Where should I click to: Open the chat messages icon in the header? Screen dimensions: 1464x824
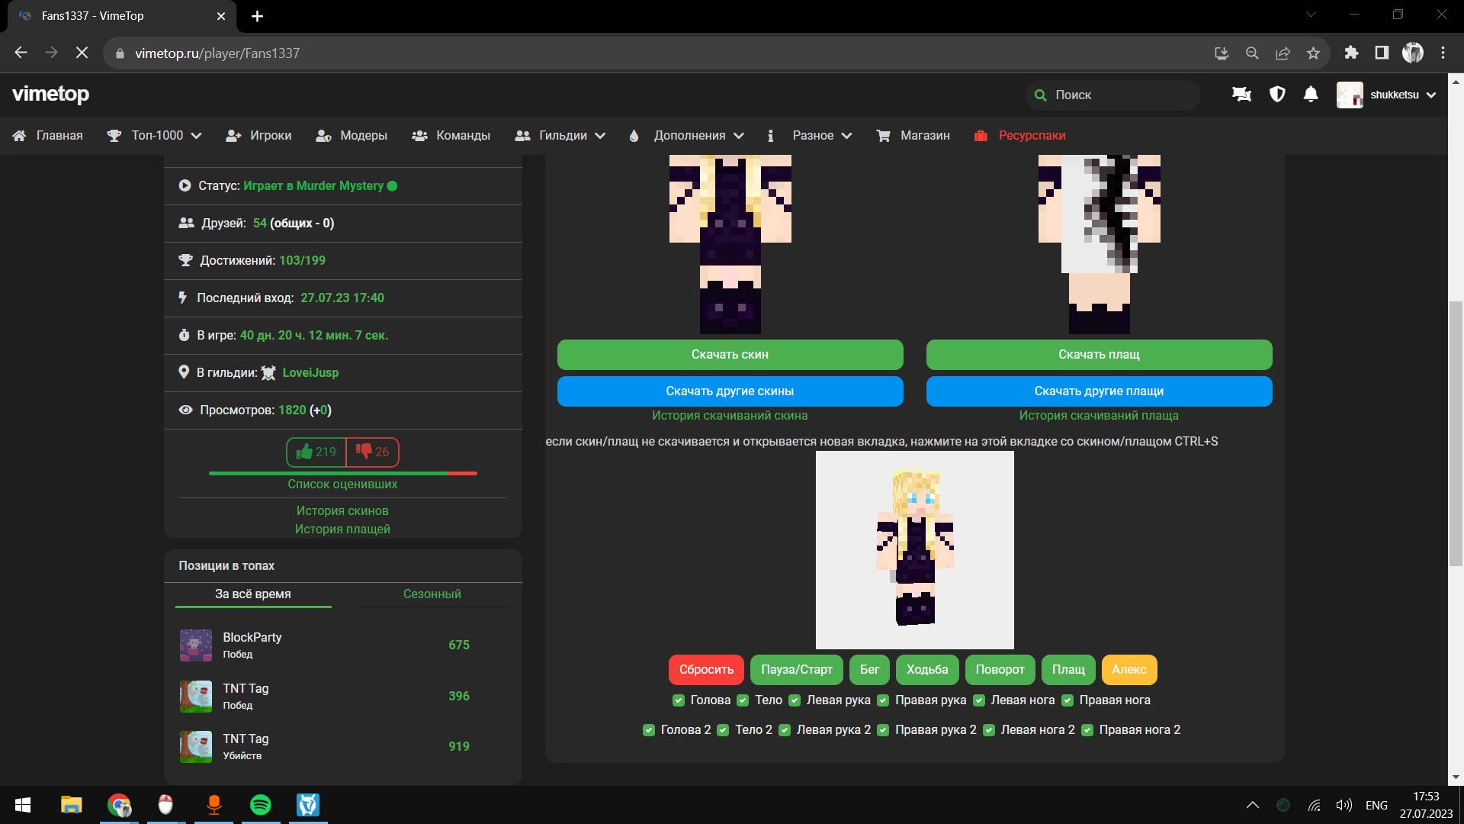pos(1241,95)
